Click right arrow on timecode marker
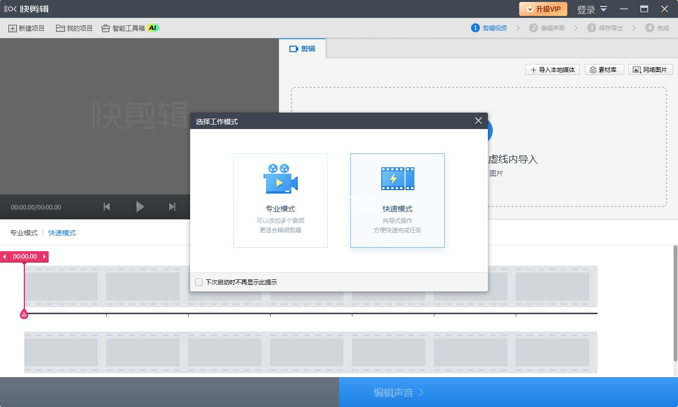 pyautogui.click(x=44, y=257)
